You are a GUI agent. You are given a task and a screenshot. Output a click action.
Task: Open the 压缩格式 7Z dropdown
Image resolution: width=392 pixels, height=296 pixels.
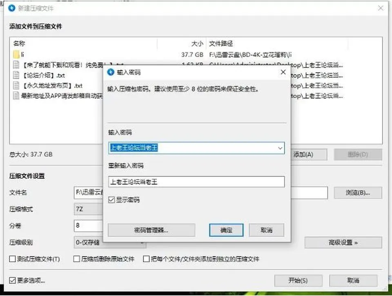tap(88, 209)
